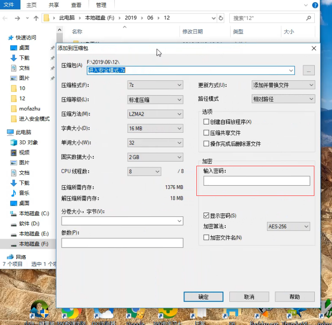Image resolution: width=332 pixels, height=325 pixels.
Task: Open the 压缩格式 7z dropdown
Action: tap(155, 85)
